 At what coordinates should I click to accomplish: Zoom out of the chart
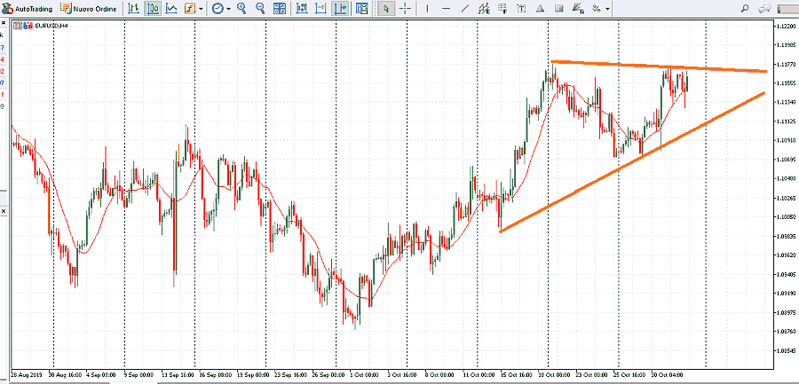coord(260,9)
